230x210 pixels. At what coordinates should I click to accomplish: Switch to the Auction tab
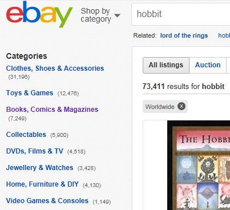[208, 65]
